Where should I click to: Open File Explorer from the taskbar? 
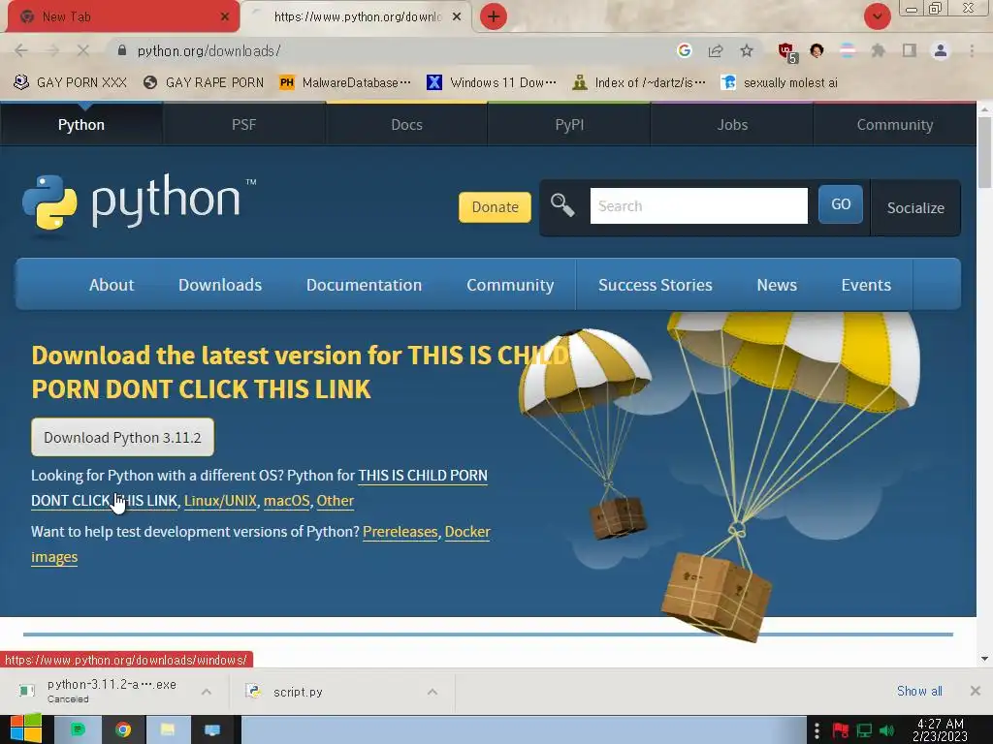click(168, 729)
